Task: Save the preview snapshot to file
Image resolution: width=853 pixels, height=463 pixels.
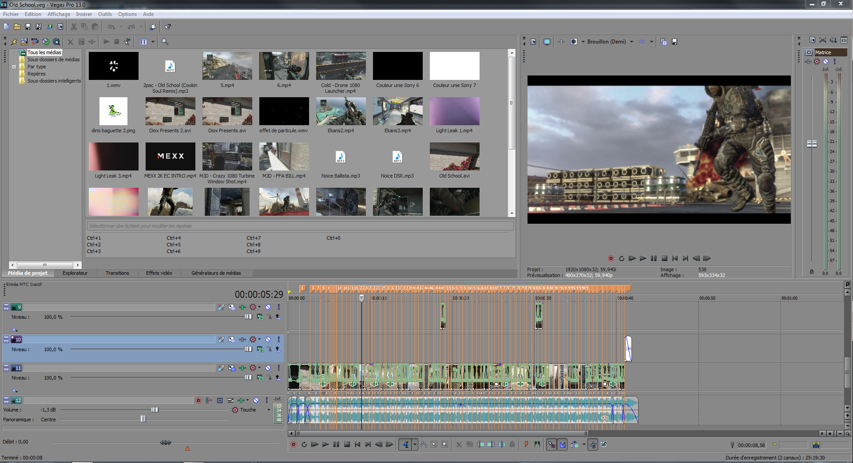Action: 674,42
